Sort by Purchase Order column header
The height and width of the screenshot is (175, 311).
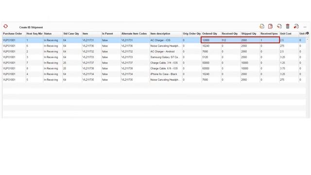coord(13,34)
